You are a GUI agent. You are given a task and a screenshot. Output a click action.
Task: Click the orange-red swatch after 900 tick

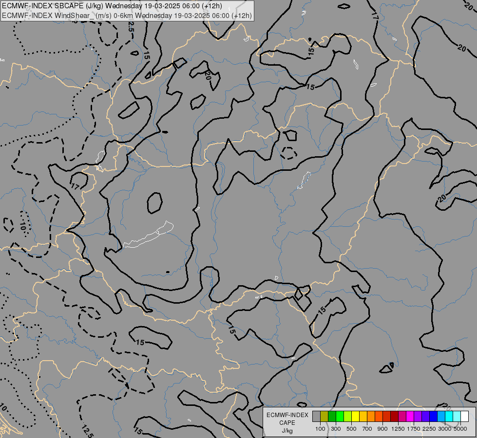point(386,416)
